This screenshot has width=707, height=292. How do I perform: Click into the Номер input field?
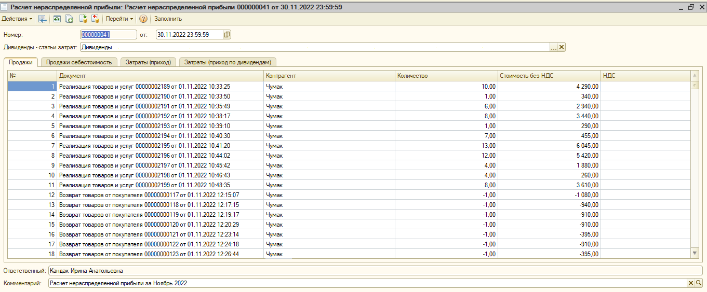pos(106,35)
